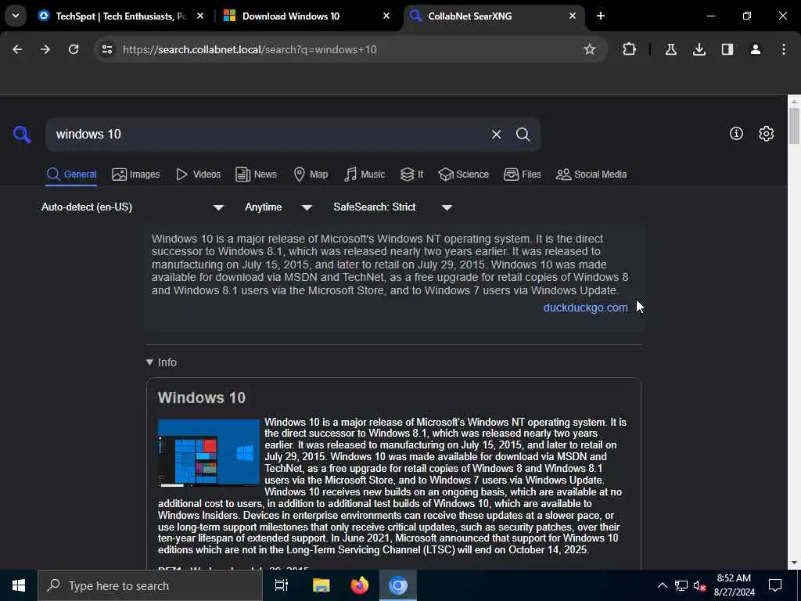This screenshot has width=801, height=601.
Task: Go back with browser back arrow
Action: pos(17,49)
